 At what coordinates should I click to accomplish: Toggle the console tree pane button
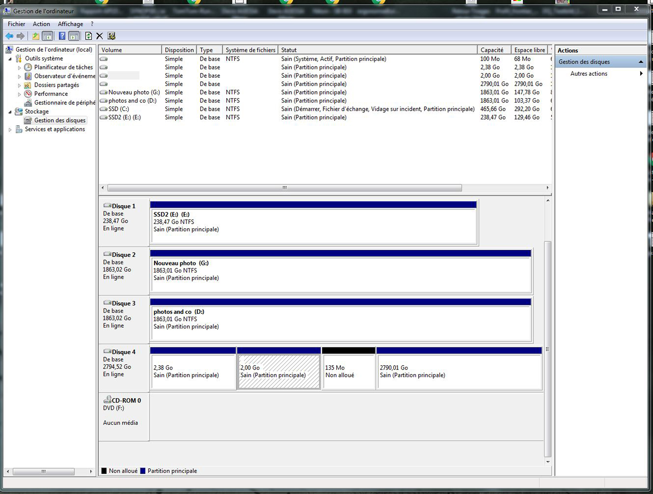[47, 36]
